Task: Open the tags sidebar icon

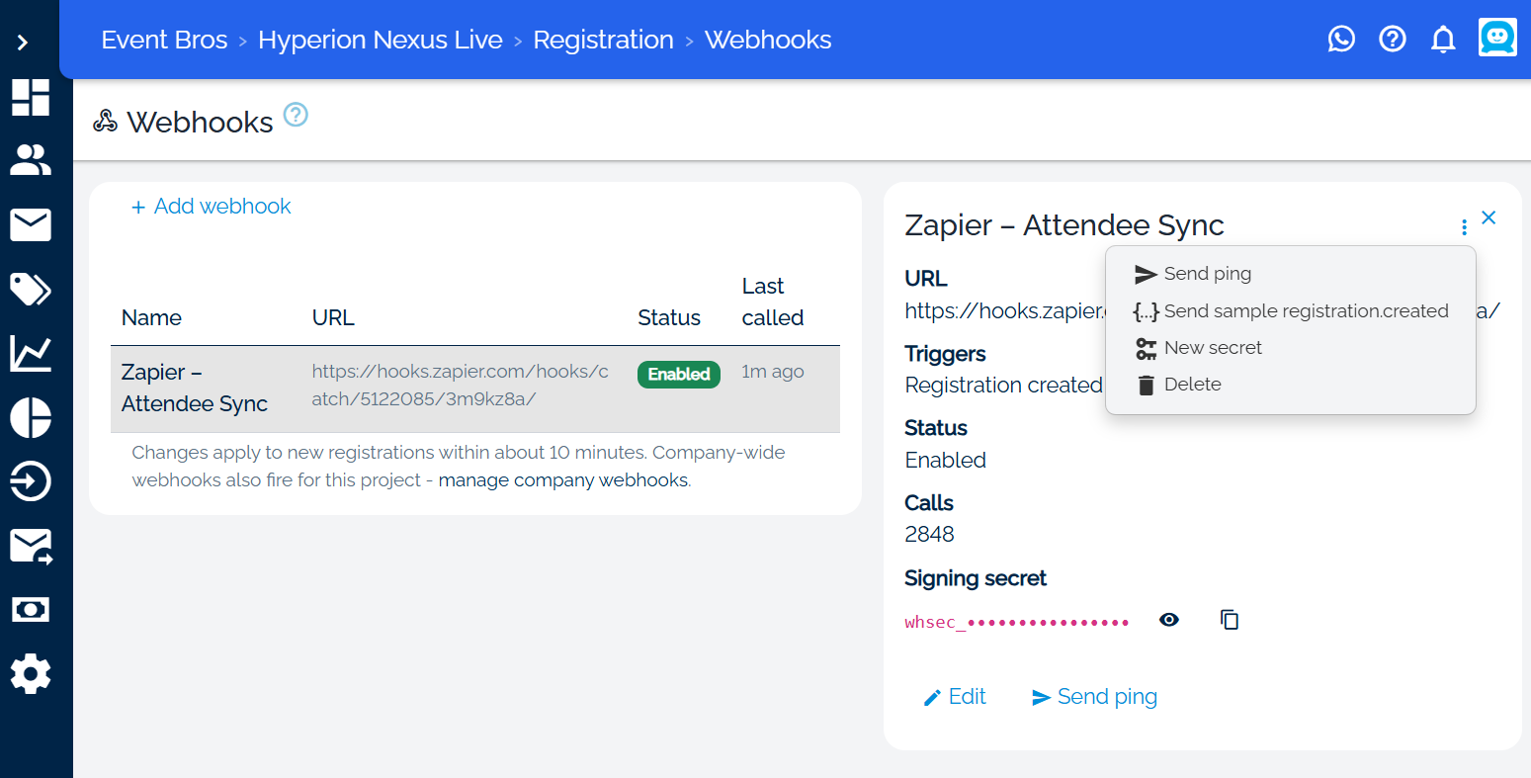Action: pyautogui.click(x=31, y=289)
